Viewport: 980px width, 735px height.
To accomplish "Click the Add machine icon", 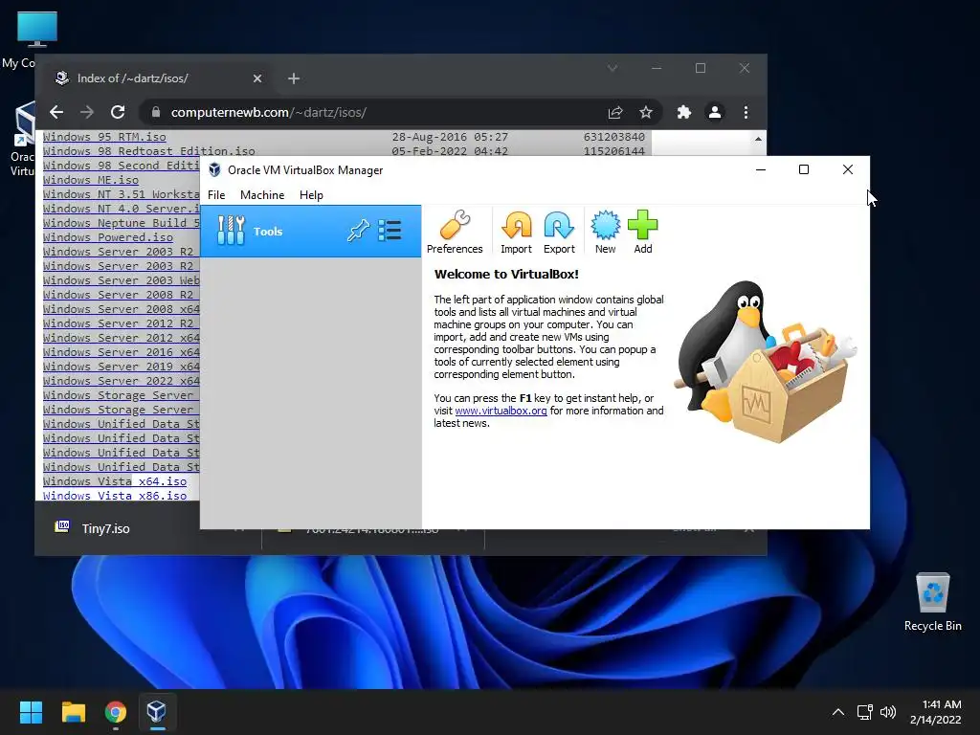I will [x=642, y=232].
